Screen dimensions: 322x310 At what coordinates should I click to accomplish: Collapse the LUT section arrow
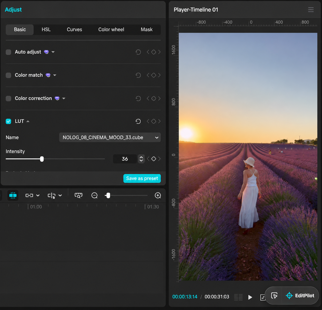(x=28, y=121)
